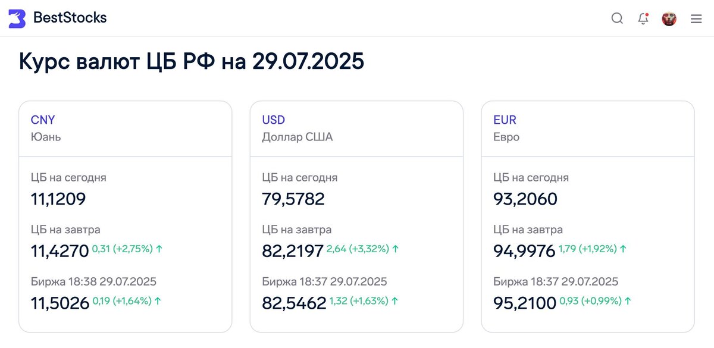The width and height of the screenshot is (714, 348).
Task: Open notifications bell icon
Action: [643, 18]
